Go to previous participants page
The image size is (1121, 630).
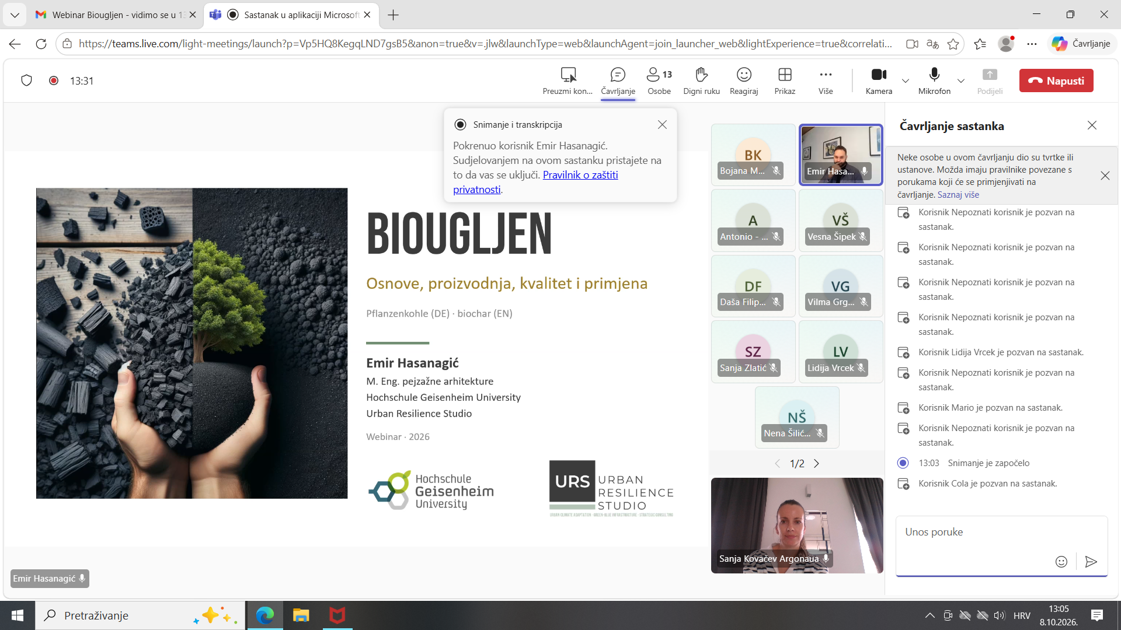(777, 463)
